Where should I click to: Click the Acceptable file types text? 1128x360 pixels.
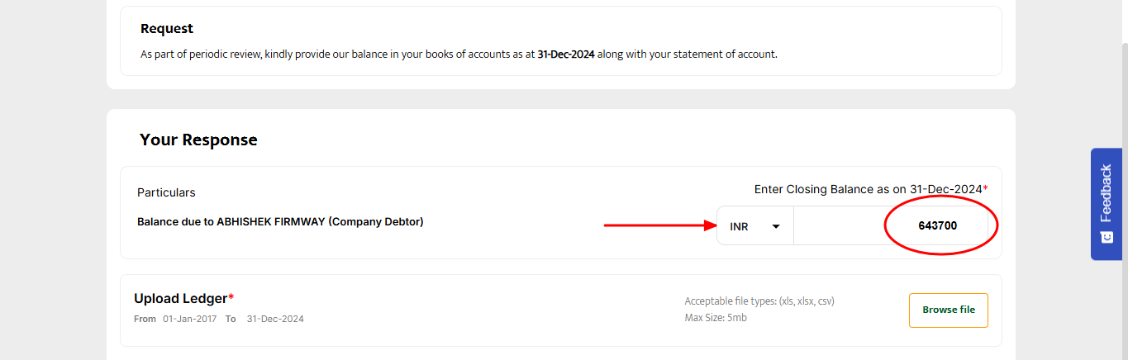pyautogui.click(x=765, y=301)
